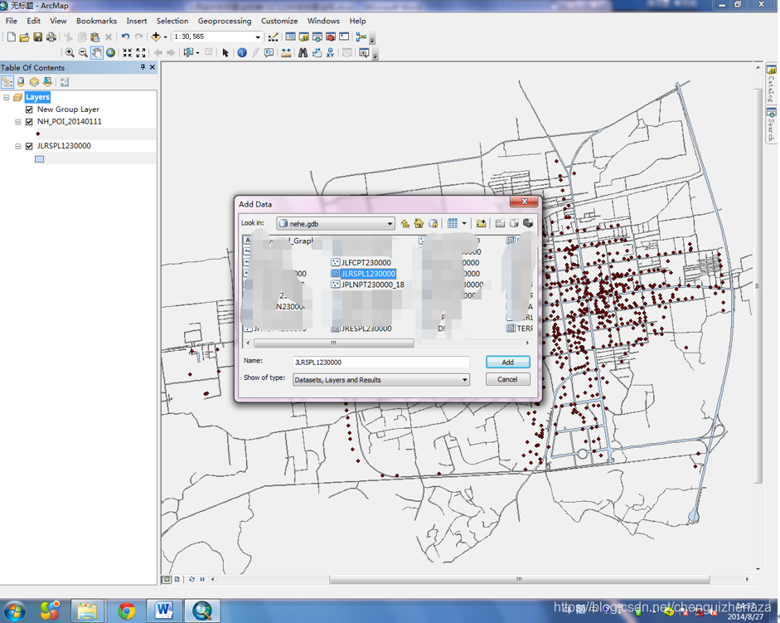The width and height of the screenshot is (780, 623).
Task: Create a new map document
Action: [x=11, y=37]
